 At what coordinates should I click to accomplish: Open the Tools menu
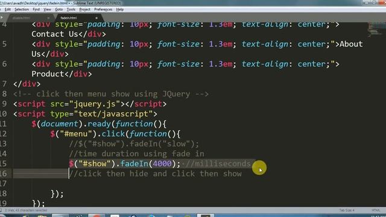71,10
